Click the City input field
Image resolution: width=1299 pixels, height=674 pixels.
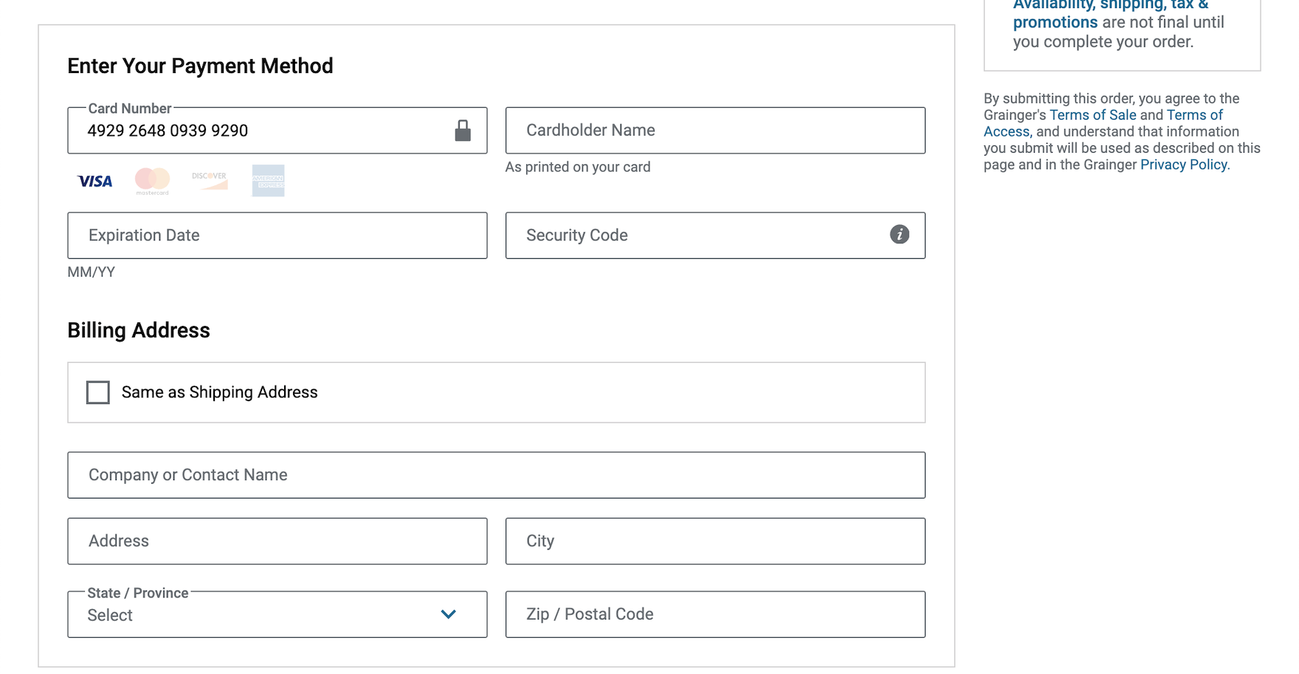[x=714, y=541]
